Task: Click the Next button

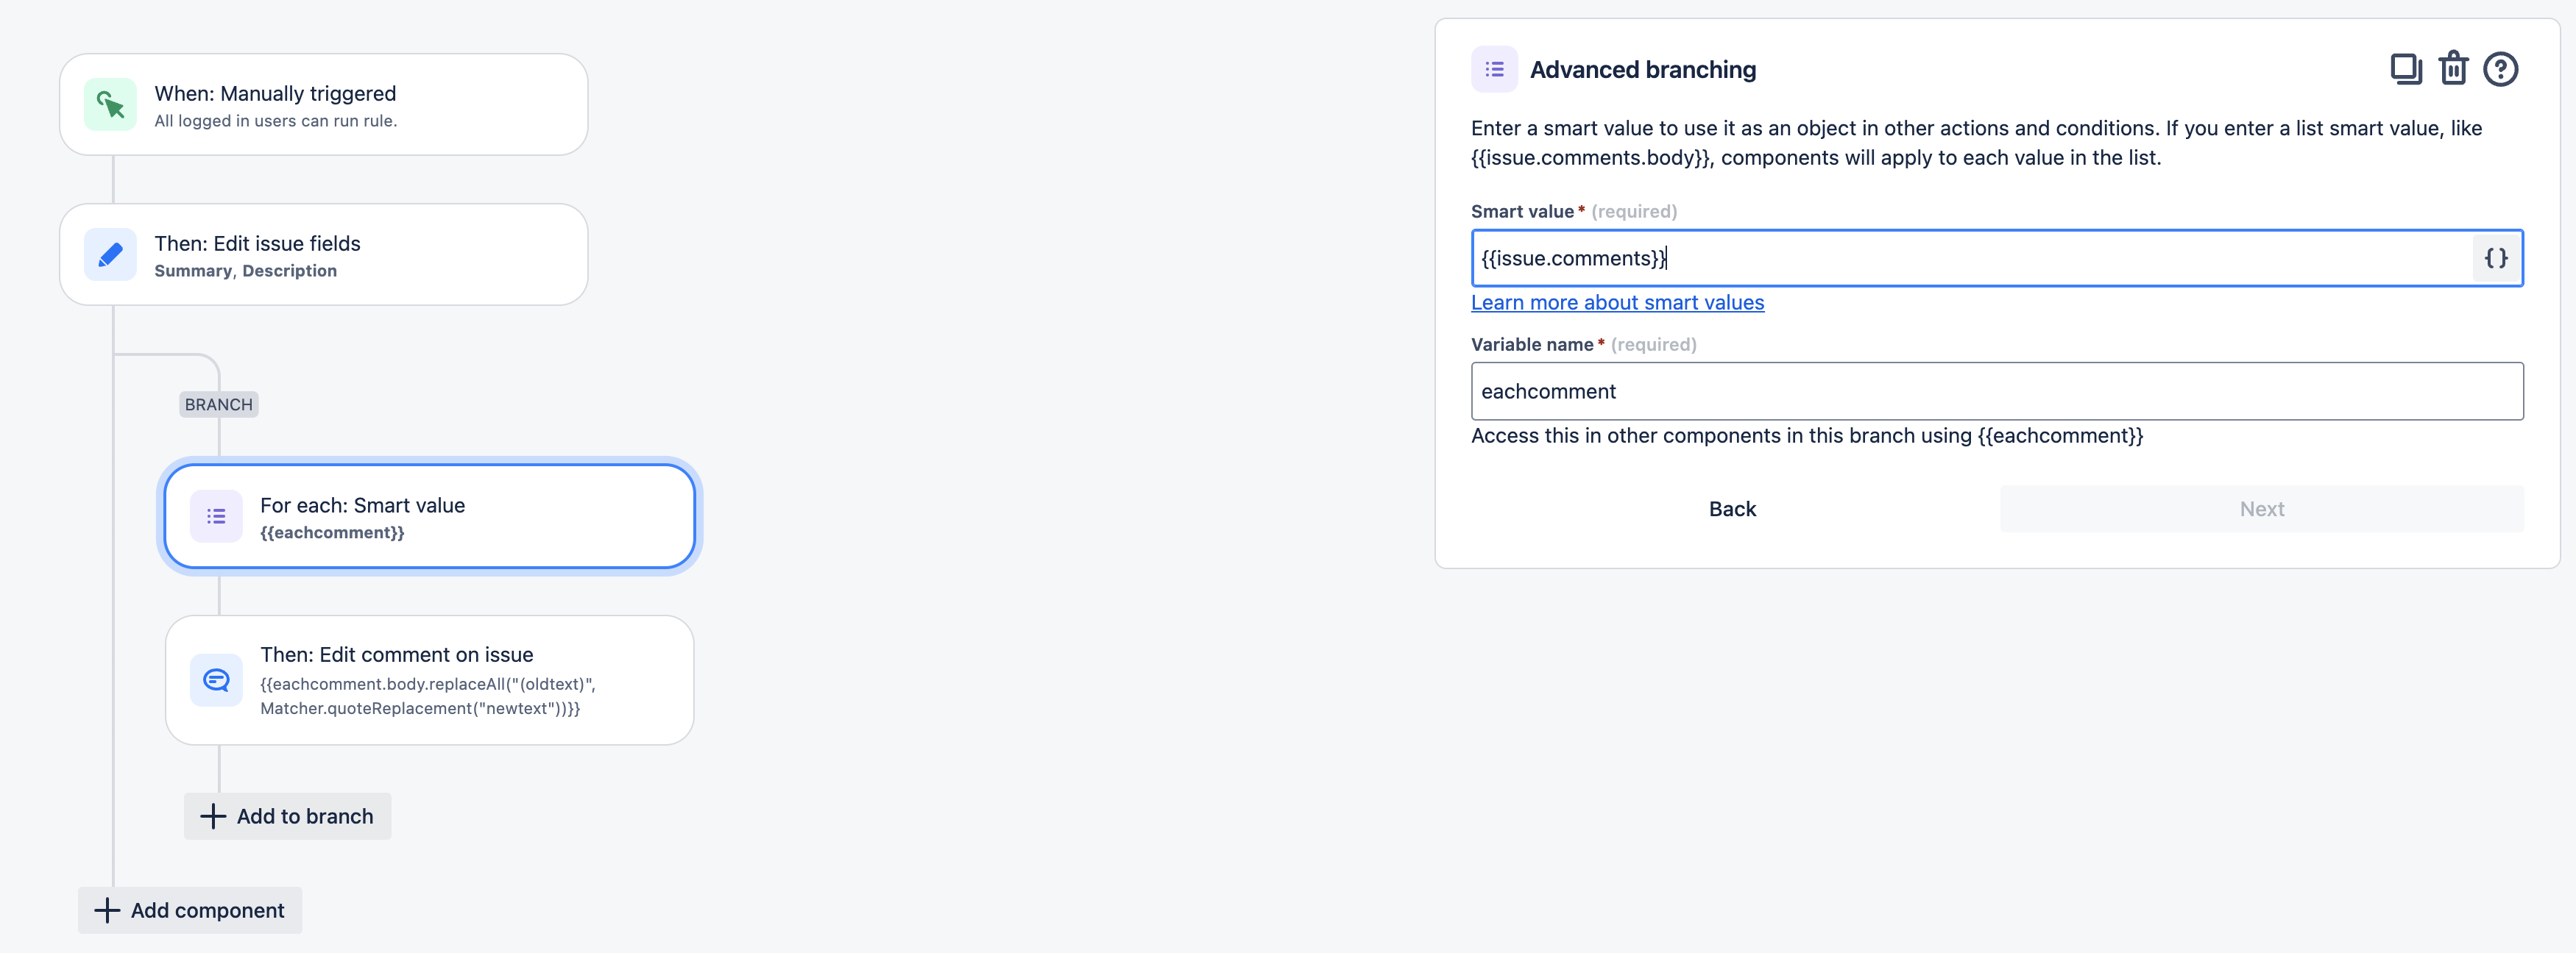Action: [x=2261, y=508]
